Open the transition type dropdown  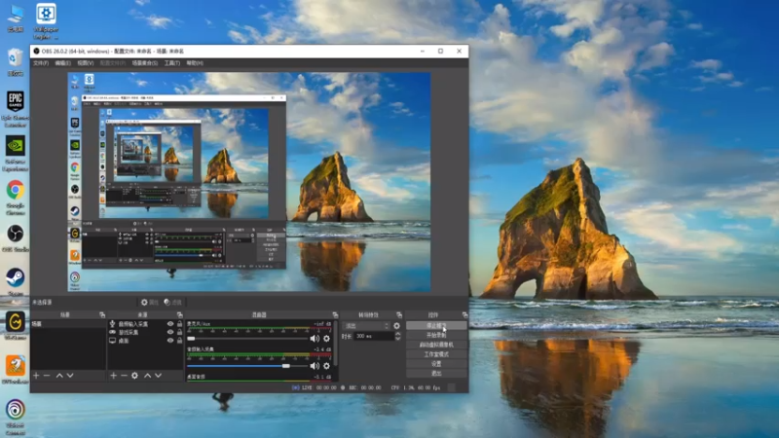366,326
